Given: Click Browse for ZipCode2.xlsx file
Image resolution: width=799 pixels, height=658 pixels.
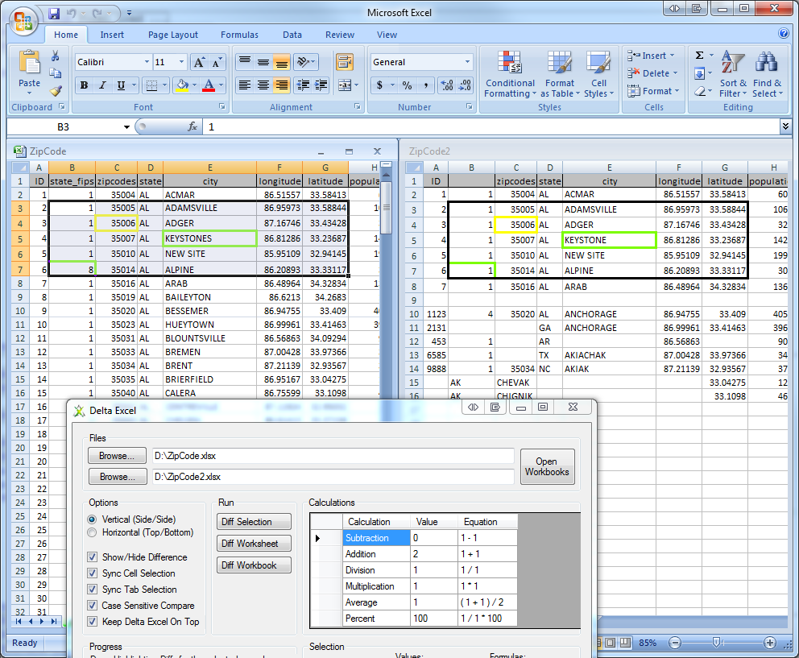Looking at the screenshot, I should click(117, 477).
